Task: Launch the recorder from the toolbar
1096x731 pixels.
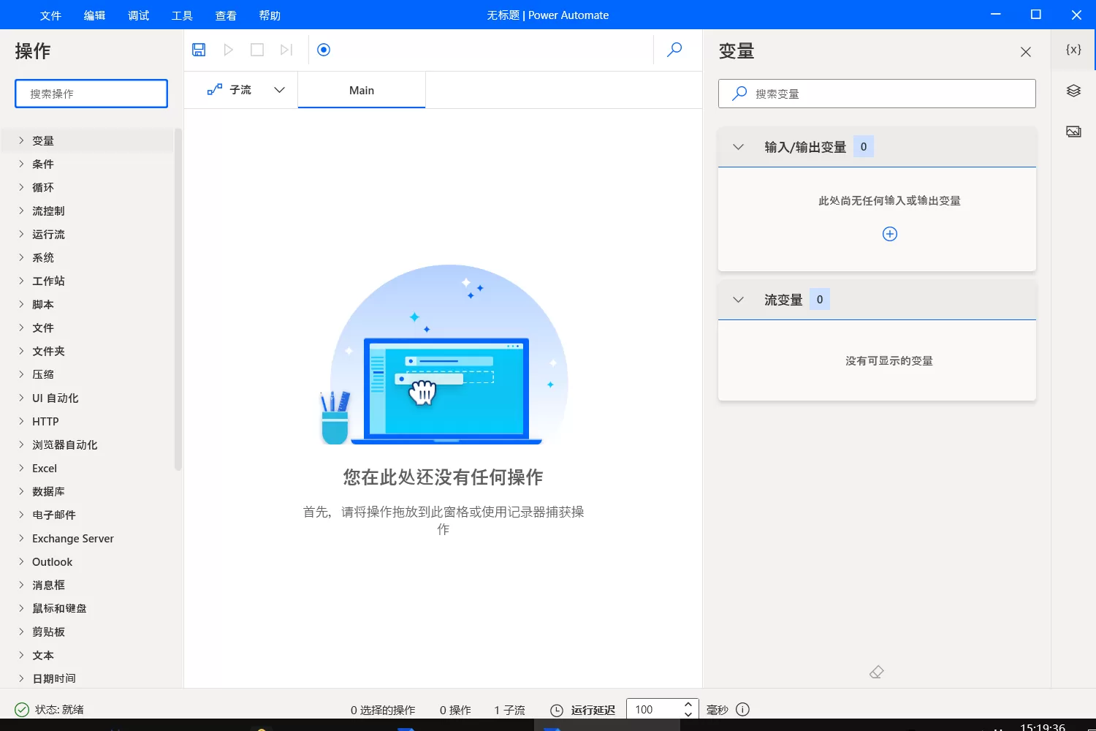Action: click(x=323, y=49)
